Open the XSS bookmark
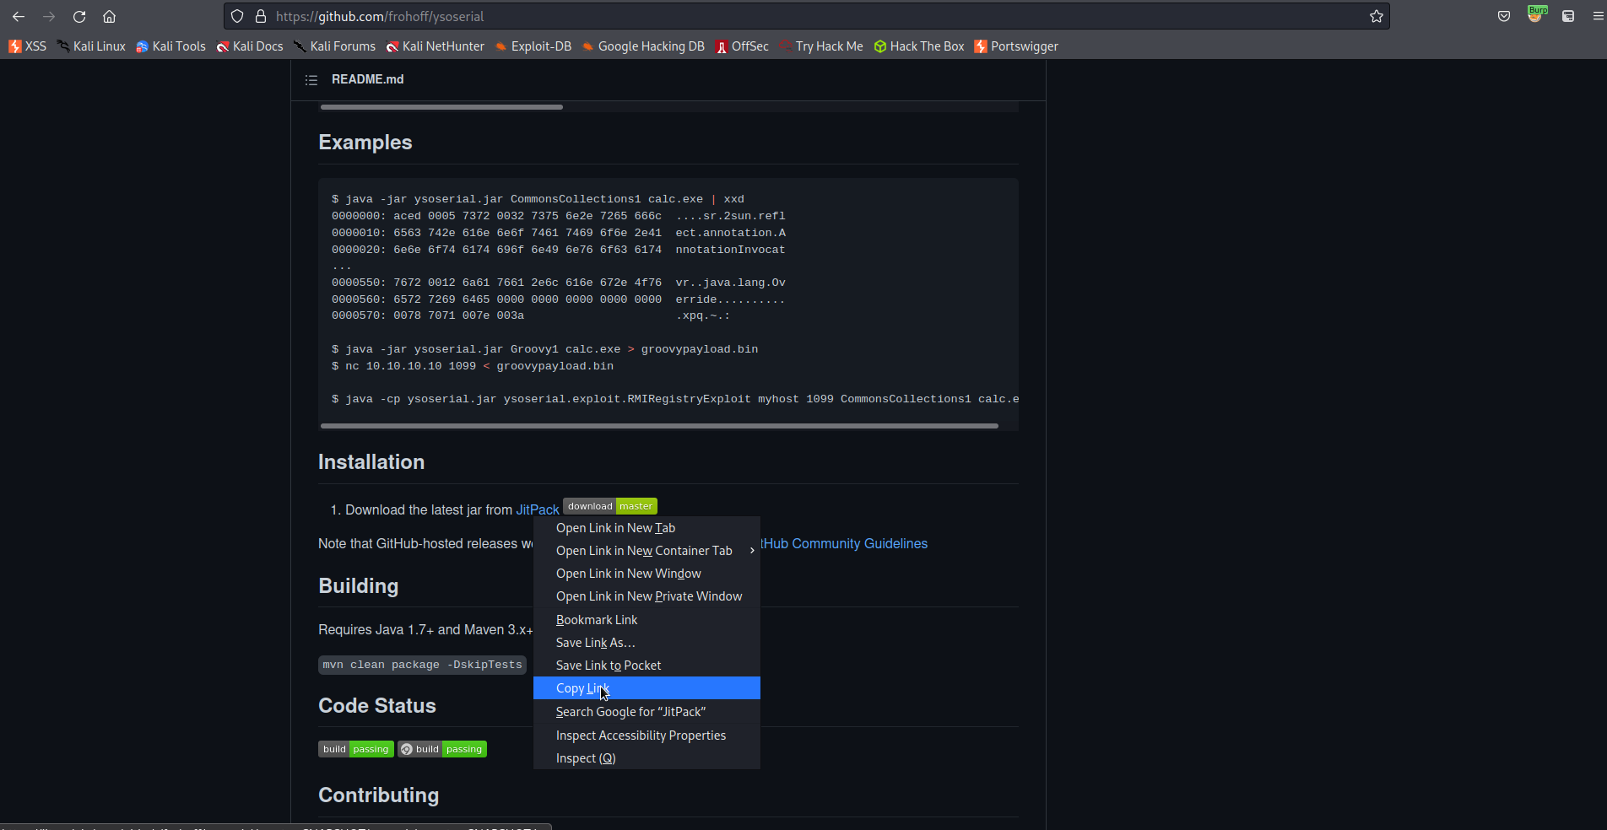1607x830 pixels. pyautogui.click(x=27, y=46)
